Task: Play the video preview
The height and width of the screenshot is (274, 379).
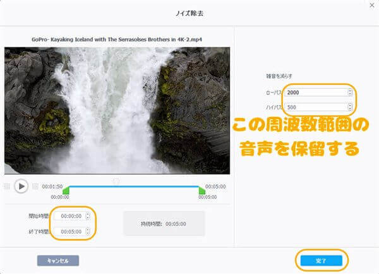Action: 21,186
